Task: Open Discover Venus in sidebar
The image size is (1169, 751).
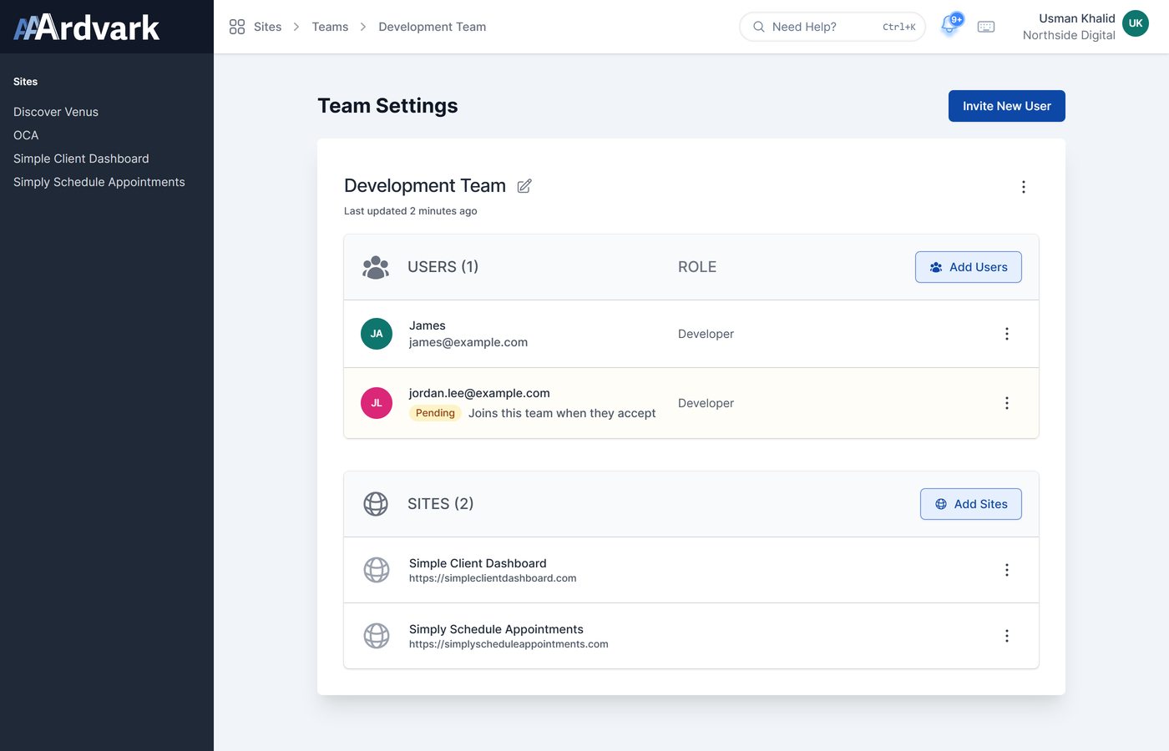Action: 56,112
